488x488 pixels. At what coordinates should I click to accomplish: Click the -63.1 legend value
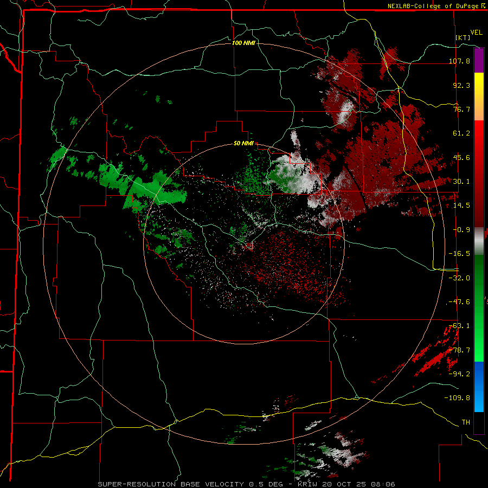click(459, 326)
